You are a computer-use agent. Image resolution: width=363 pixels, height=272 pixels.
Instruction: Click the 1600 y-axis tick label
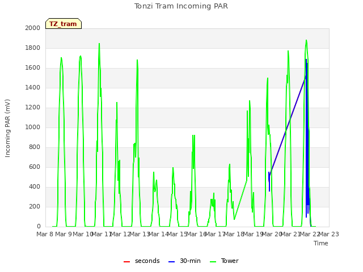33,68
